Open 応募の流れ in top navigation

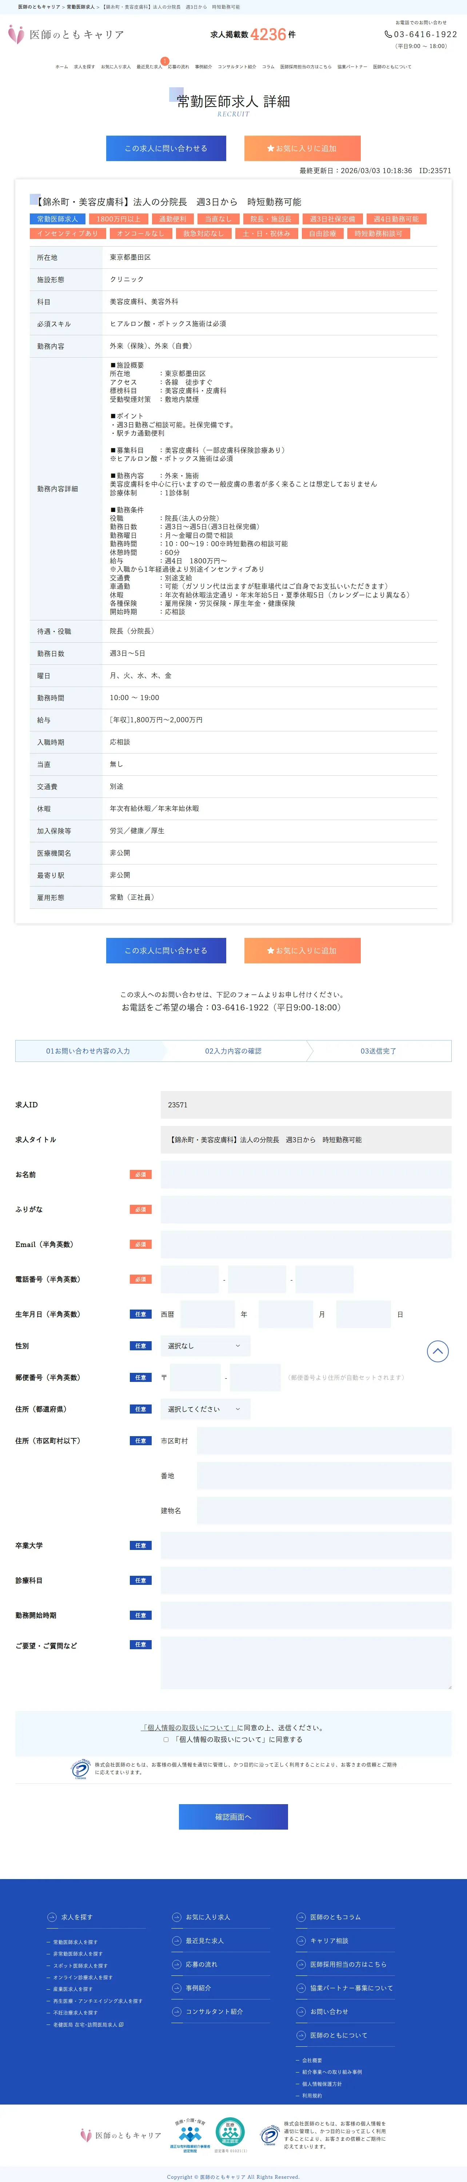point(179,67)
